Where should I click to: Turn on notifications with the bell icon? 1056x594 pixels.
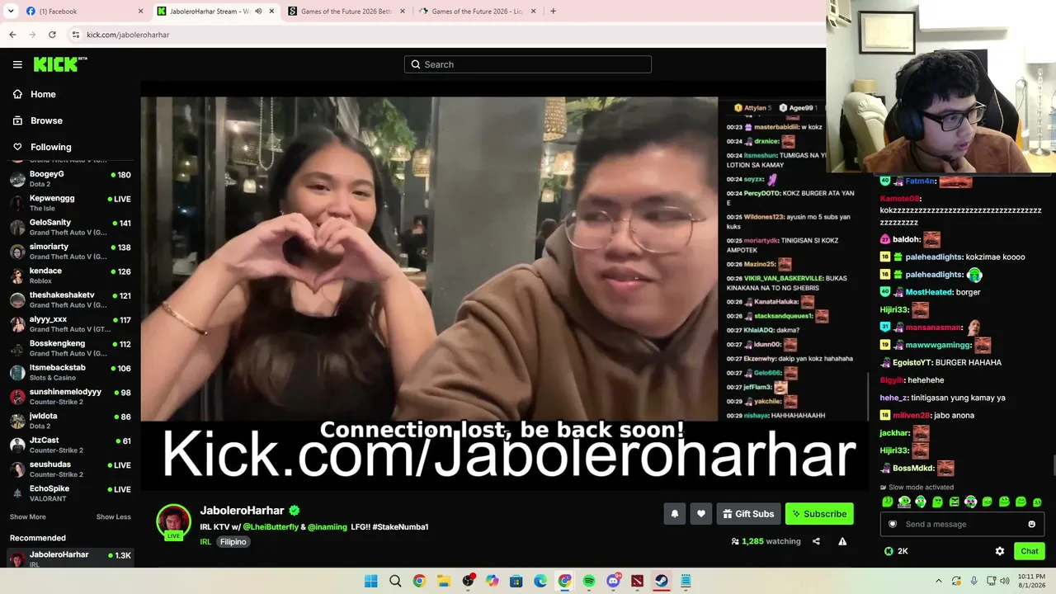[675, 514]
